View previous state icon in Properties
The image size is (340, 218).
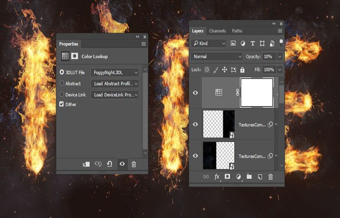click(x=98, y=164)
